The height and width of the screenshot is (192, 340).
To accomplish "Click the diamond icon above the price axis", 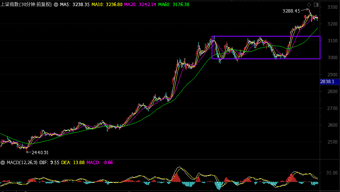I will pos(309,5).
